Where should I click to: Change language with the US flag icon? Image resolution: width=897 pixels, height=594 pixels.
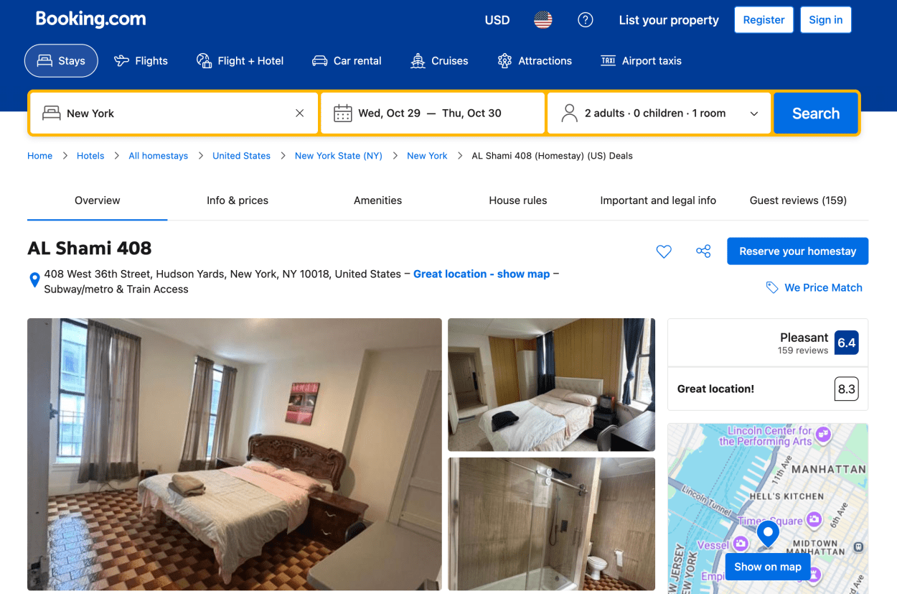(543, 20)
